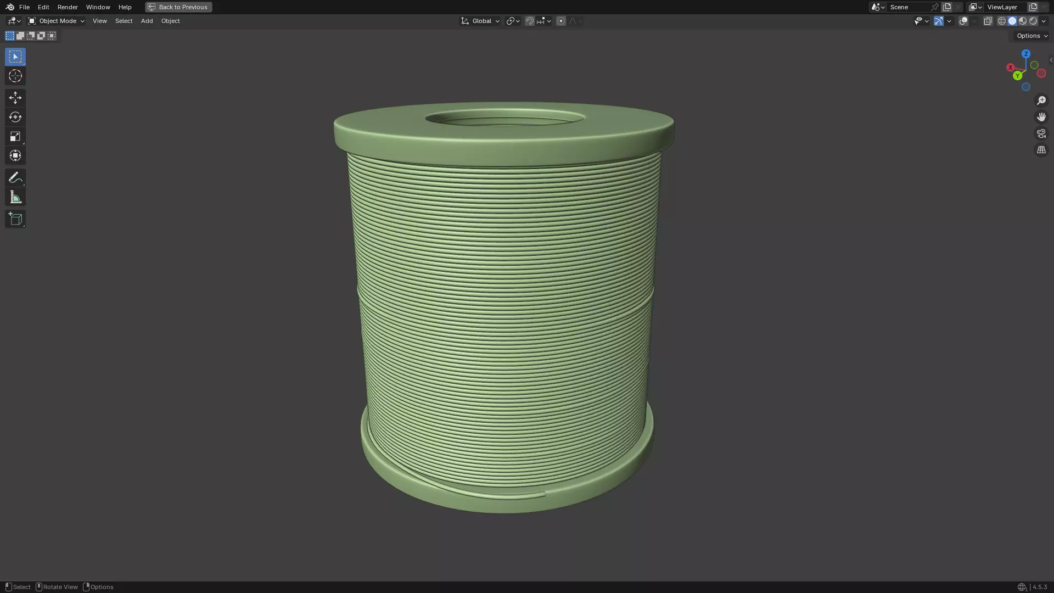
Task: Set selection mode to extend
Action: pos(20,36)
